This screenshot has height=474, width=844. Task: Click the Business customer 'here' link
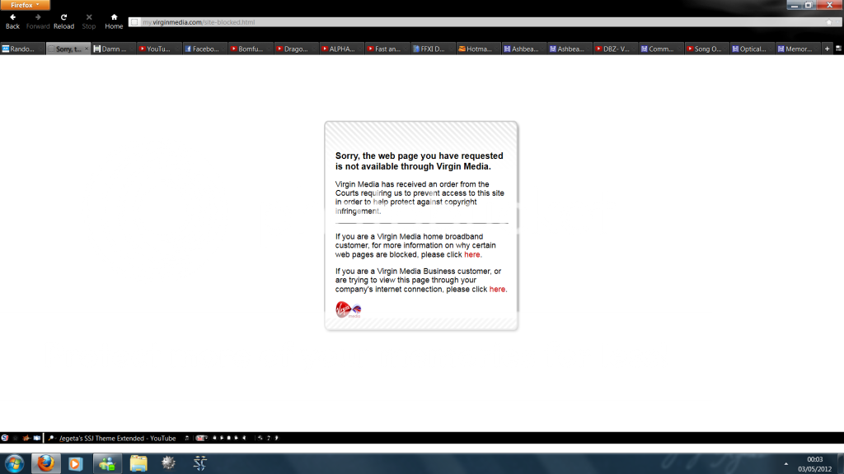497,290
